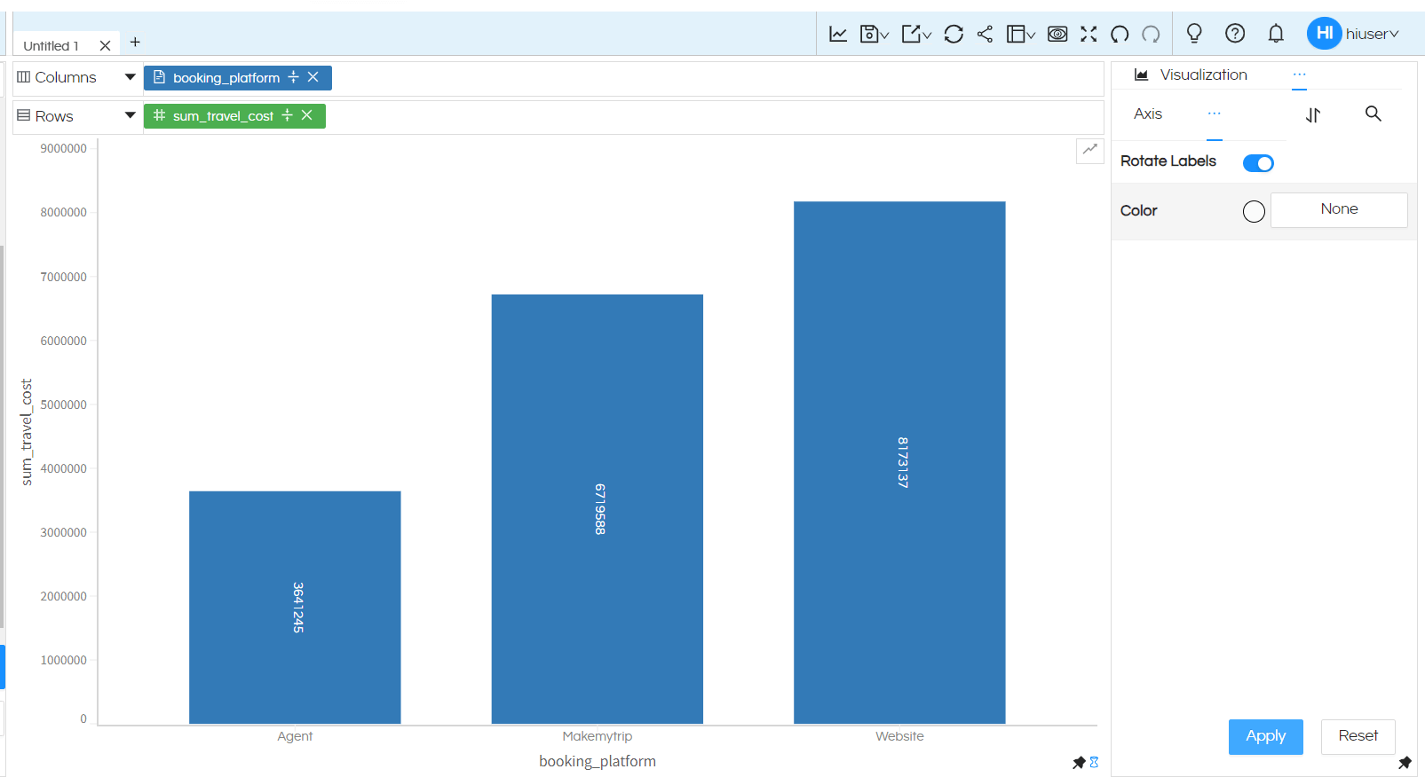The height and width of the screenshot is (777, 1425).
Task: Click the Agent x-axis label
Action: [295, 736]
